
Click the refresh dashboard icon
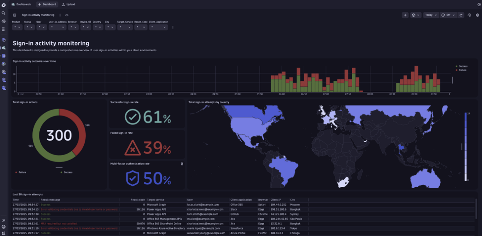click(461, 15)
